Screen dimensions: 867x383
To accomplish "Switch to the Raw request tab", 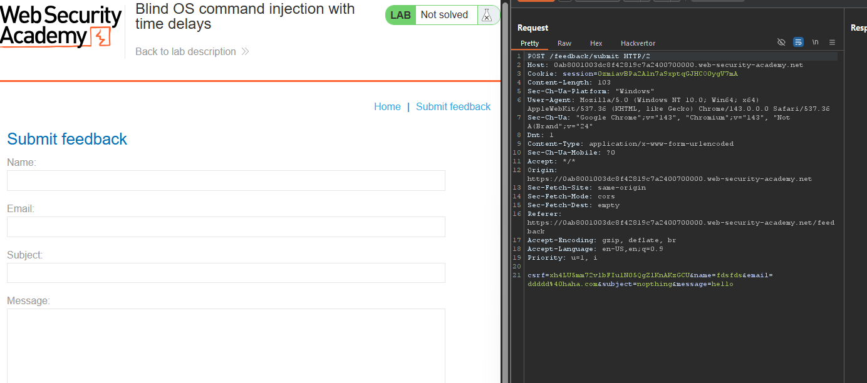I will tap(564, 43).
